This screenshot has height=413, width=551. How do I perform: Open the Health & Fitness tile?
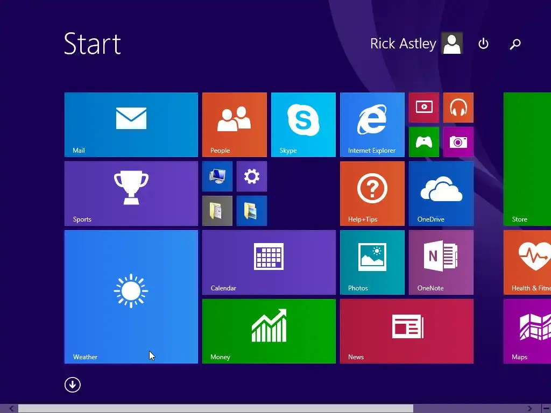pyautogui.click(x=527, y=262)
